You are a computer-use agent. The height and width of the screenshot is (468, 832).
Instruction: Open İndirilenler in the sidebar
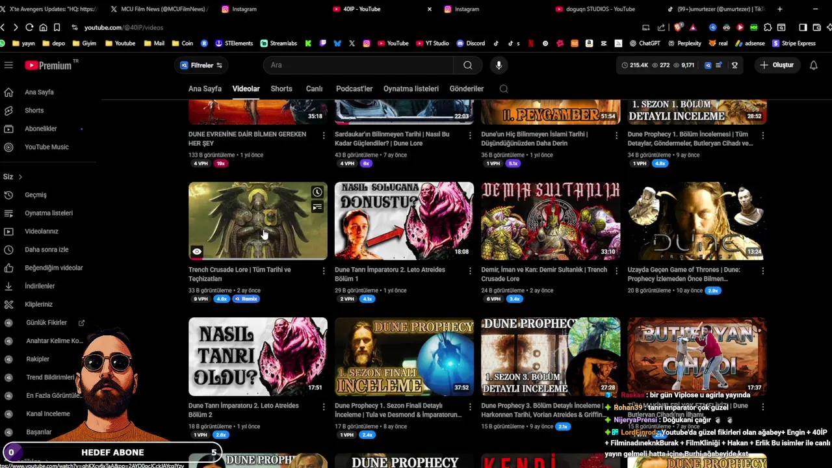pos(39,286)
